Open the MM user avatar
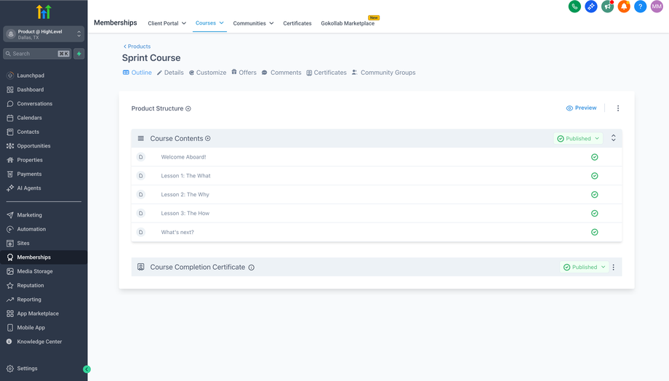This screenshot has height=381, width=669. point(657,7)
